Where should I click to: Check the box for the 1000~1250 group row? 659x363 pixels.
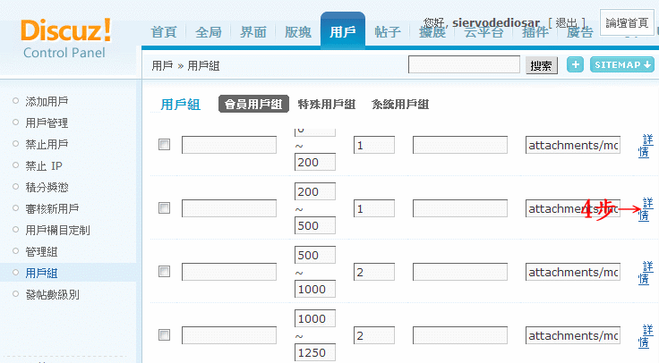point(165,335)
